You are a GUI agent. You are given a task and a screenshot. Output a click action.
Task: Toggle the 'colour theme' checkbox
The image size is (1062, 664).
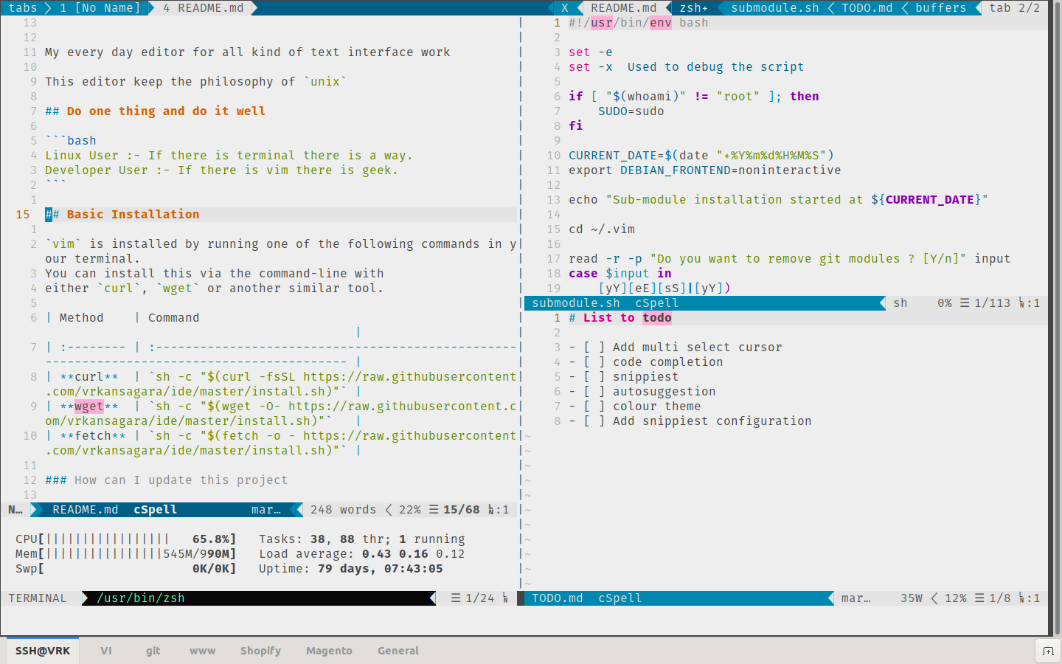click(594, 407)
